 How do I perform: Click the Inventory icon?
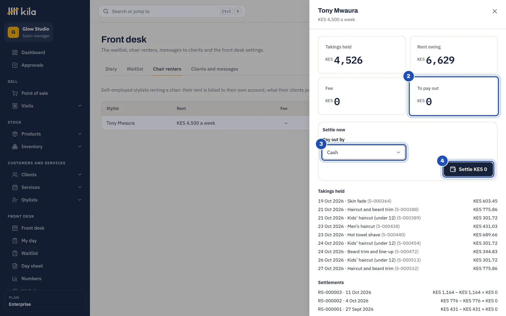[x=15, y=146]
